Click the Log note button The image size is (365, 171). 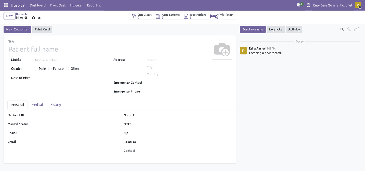[276, 29]
